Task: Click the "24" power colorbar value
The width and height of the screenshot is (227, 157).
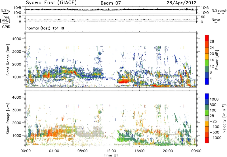Action: tap(212, 48)
